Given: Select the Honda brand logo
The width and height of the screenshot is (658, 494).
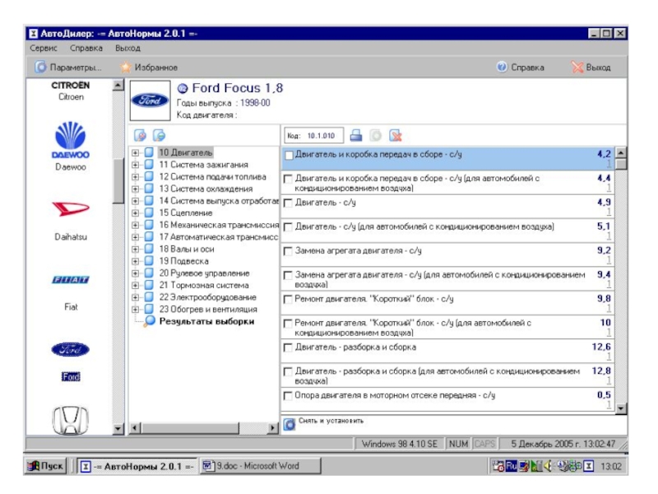Looking at the screenshot, I should 71,420.
